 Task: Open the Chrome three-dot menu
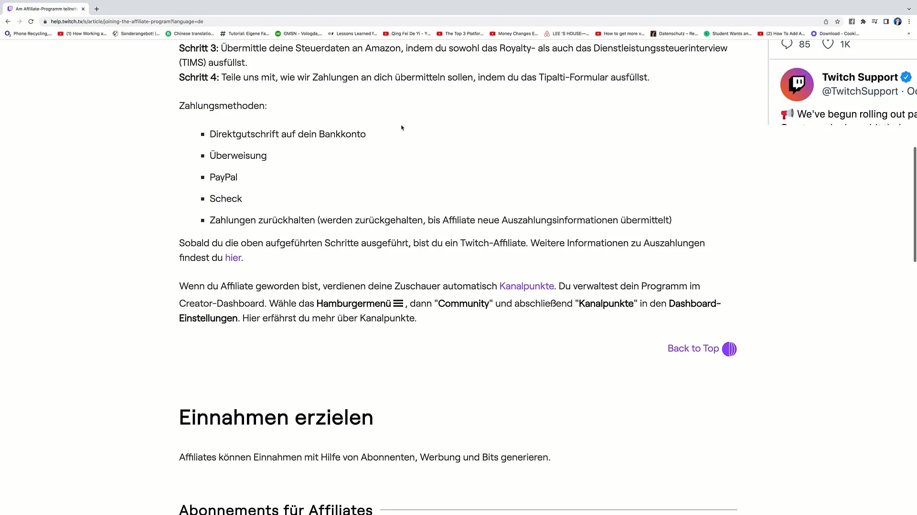pos(909,21)
